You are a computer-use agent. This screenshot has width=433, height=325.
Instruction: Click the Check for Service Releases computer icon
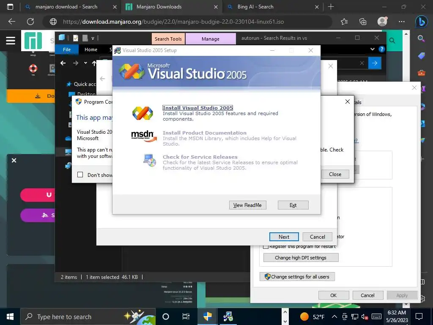[x=150, y=160]
